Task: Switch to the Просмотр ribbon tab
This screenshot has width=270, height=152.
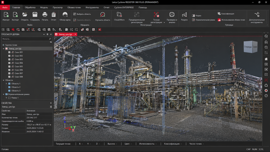Action: pos(58,7)
